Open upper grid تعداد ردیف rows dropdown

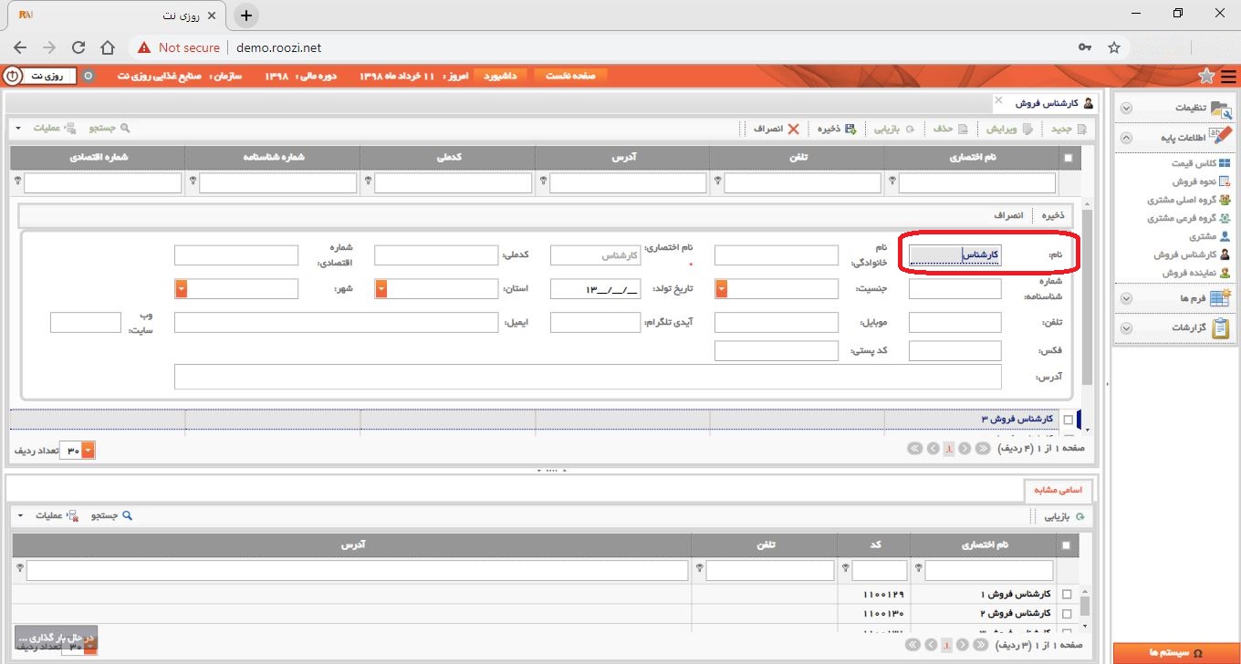tap(88, 451)
